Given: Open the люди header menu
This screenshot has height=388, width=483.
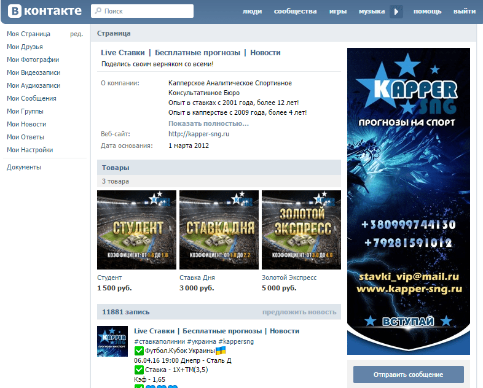Looking at the screenshot, I should point(252,11).
